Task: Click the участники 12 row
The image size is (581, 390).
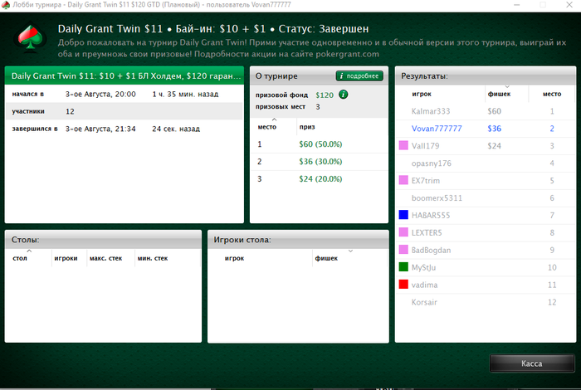Action: point(124,111)
